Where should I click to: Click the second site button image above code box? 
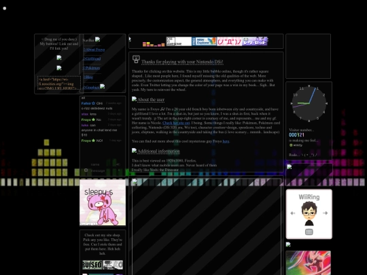tap(59, 68)
